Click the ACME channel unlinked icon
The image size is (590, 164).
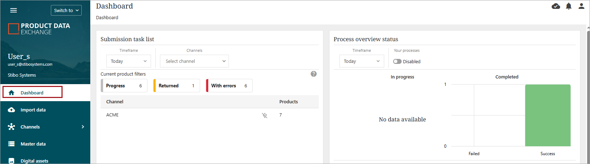click(264, 115)
